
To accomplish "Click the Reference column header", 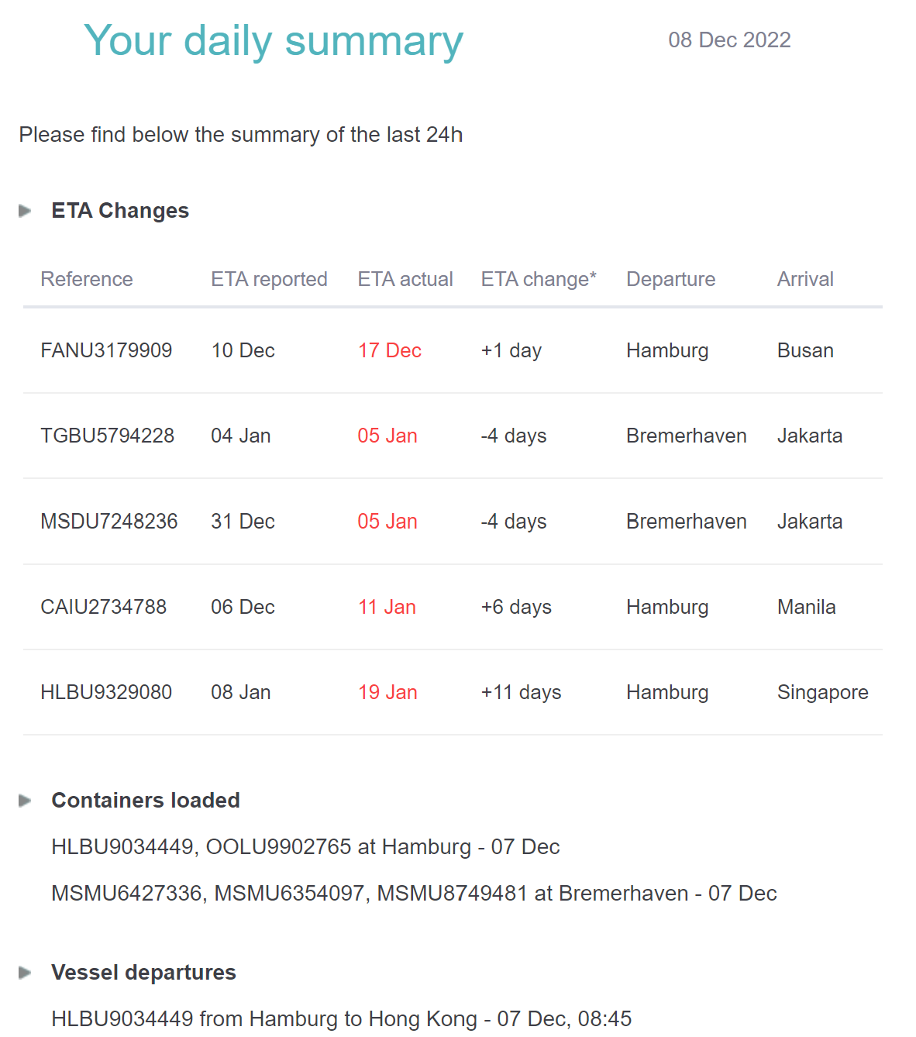I will coord(87,279).
